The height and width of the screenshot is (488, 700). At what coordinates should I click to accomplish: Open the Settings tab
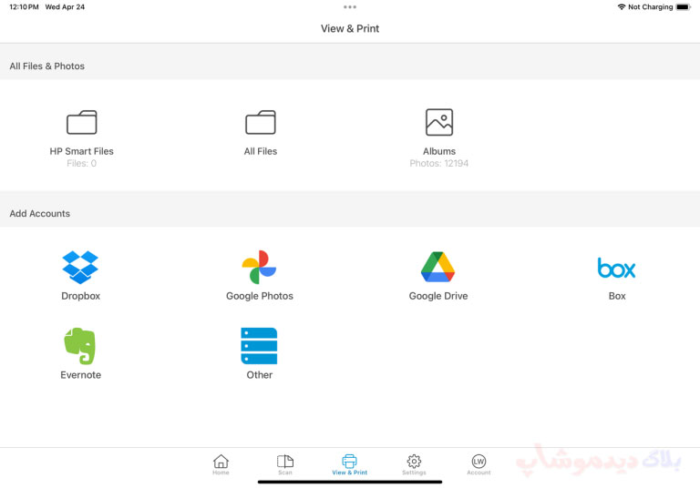414,464
